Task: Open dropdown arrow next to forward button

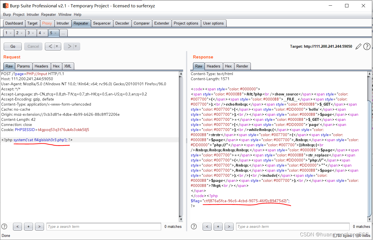Action: (x=76, y=46)
